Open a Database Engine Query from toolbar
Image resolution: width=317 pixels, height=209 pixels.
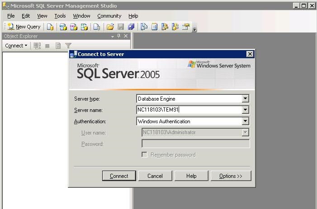(x=50, y=27)
